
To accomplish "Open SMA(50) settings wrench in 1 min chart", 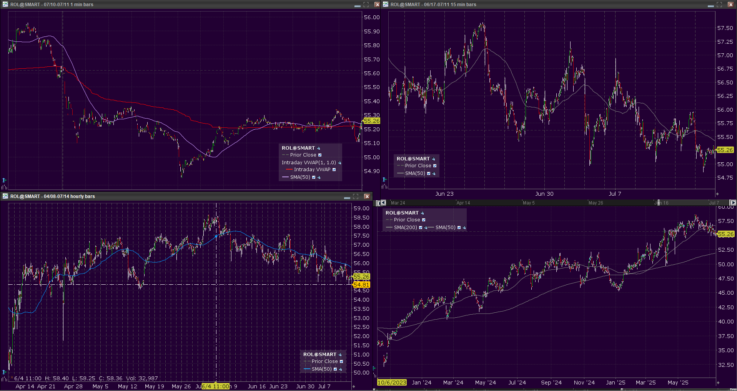I will 319,177.
